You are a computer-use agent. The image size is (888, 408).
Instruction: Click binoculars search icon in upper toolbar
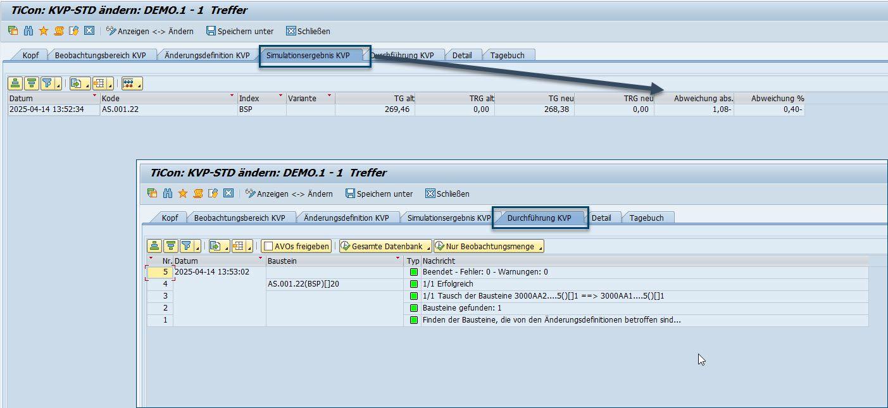point(28,31)
